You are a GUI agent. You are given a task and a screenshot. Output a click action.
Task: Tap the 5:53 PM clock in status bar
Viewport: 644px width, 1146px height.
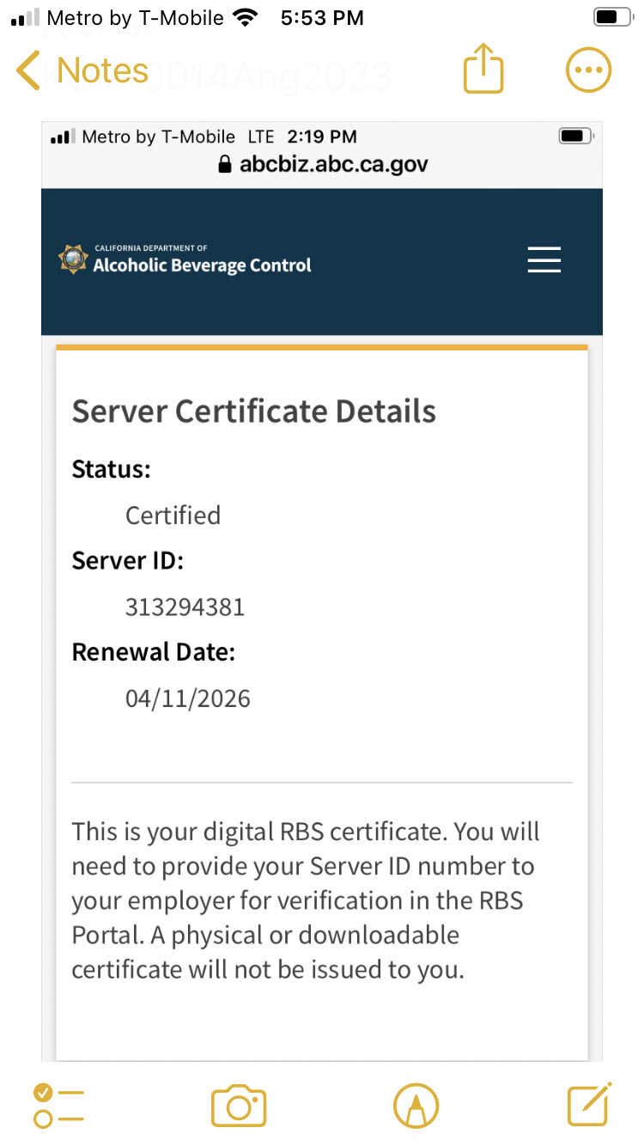tap(322, 18)
